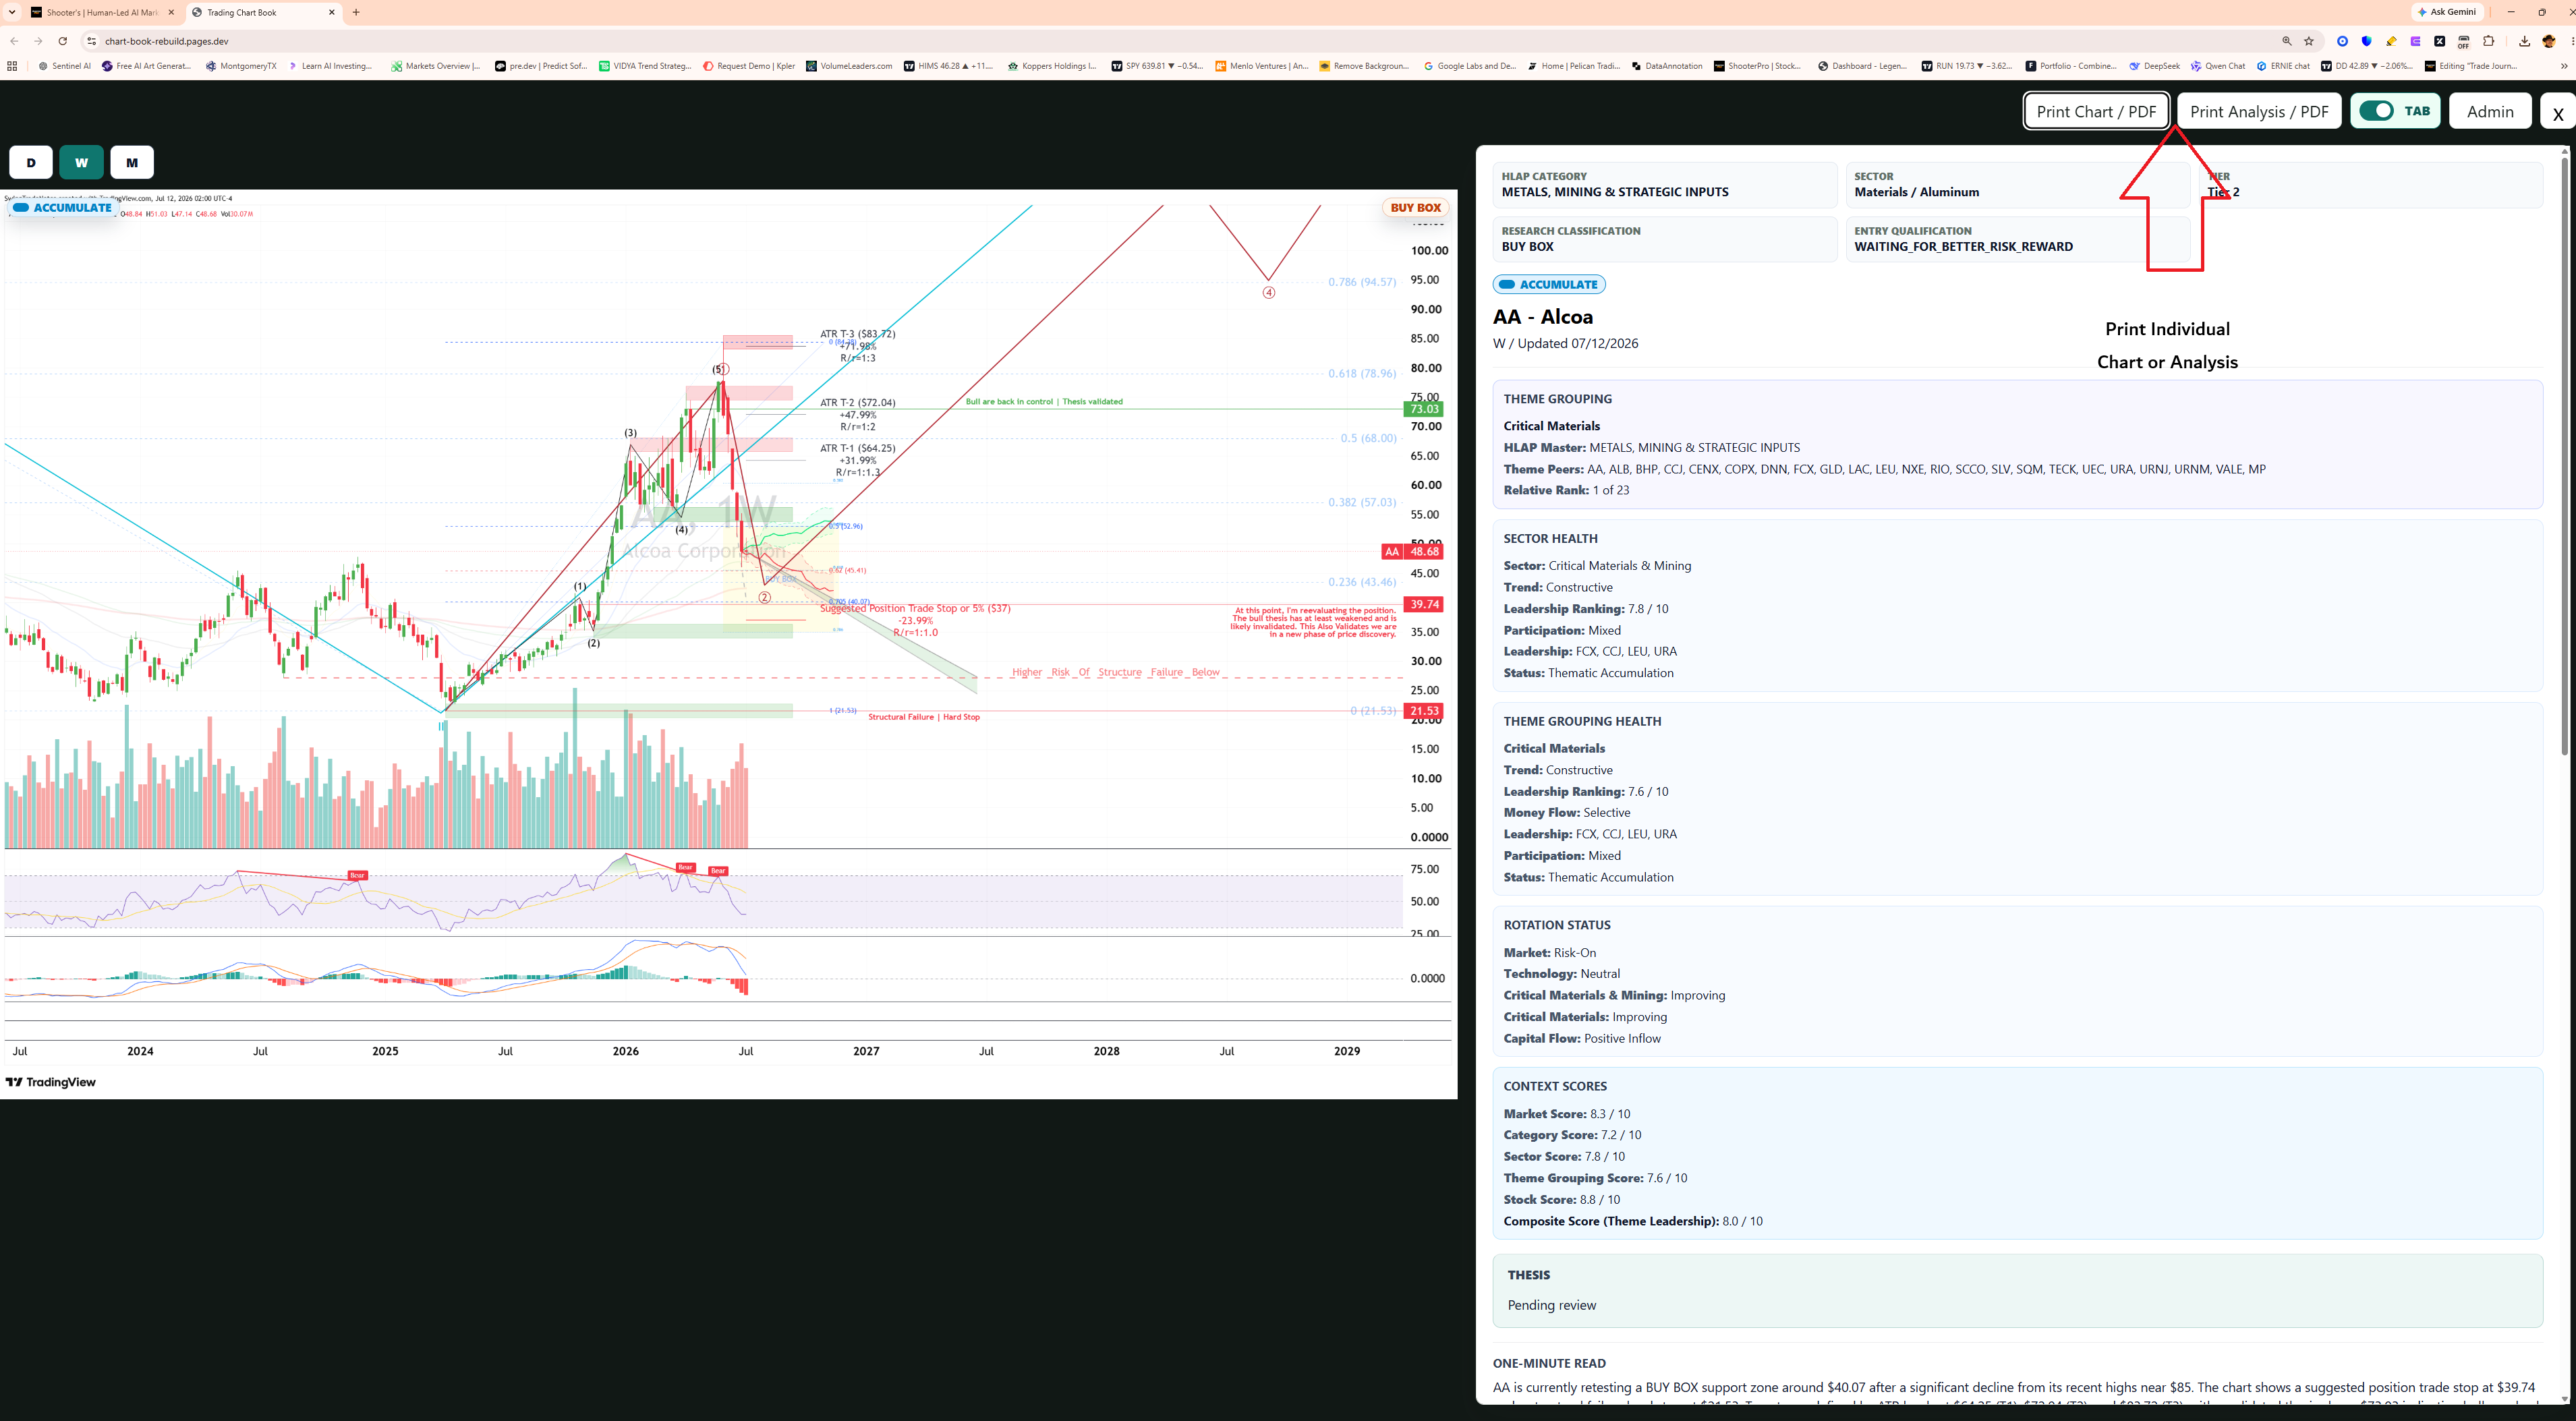
Task: Click the blue circle extension icon
Action: pos(2342,41)
